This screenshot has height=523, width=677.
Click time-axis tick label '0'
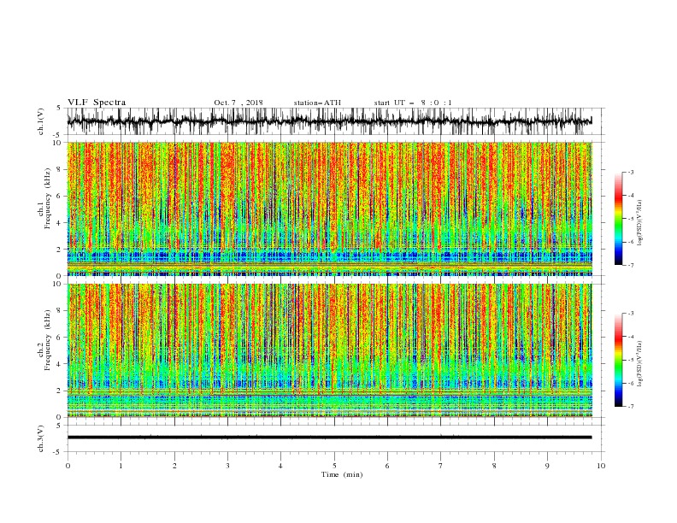tap(68, 466)
